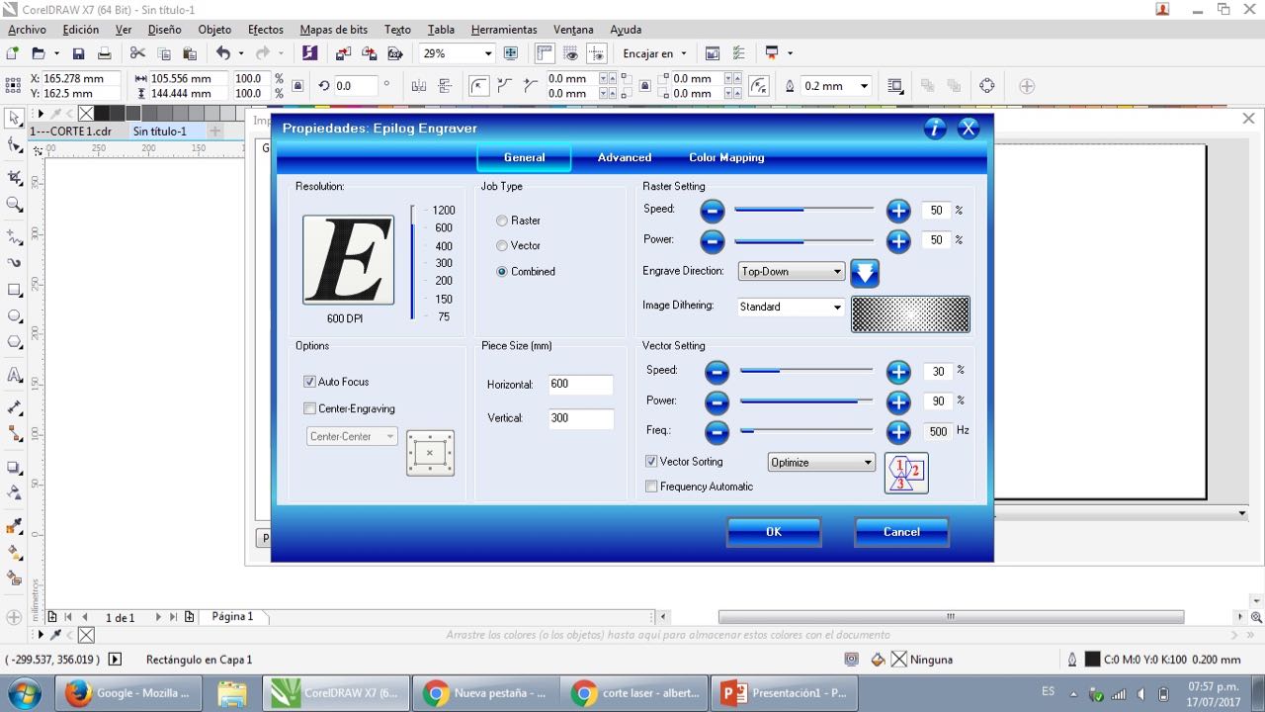Click OK in the Epilog Engraver dialog
The width and height of the screenshot is (1265, 712).
774,532
